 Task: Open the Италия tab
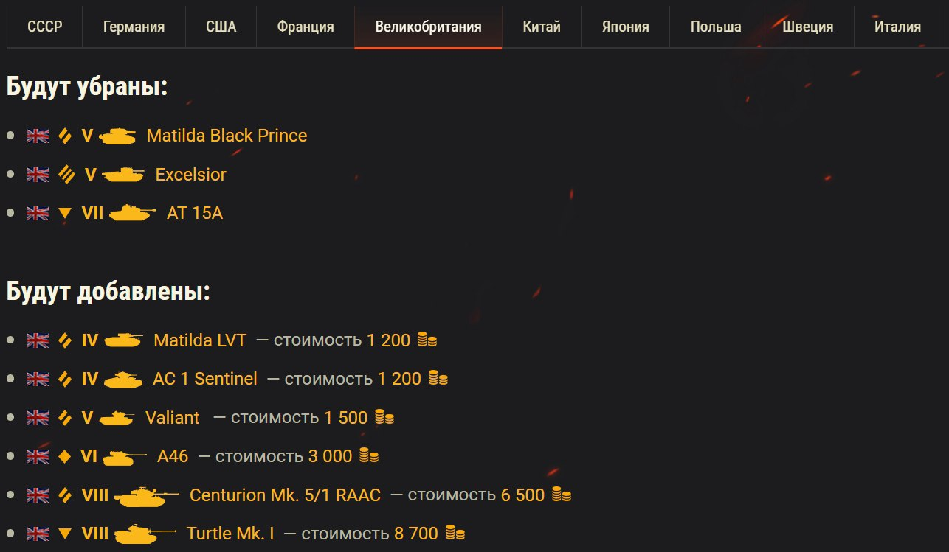point(897,27)
